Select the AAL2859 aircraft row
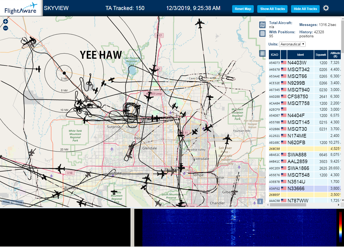Screen dimensions: 344x247 click(x=305, y=162)
